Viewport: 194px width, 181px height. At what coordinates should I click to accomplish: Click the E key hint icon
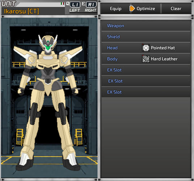(x=84, y=4)
